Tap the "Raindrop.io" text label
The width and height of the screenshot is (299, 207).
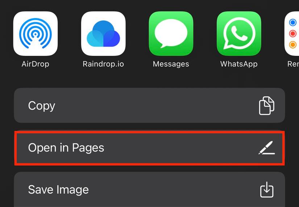click(103, 64)
